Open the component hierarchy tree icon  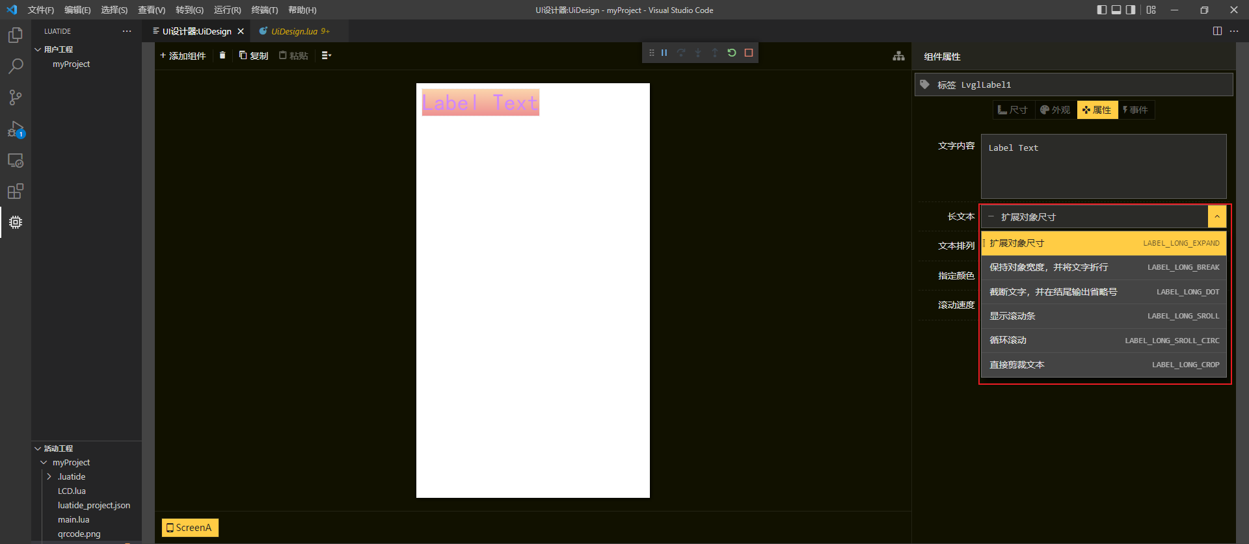point(898,56)
